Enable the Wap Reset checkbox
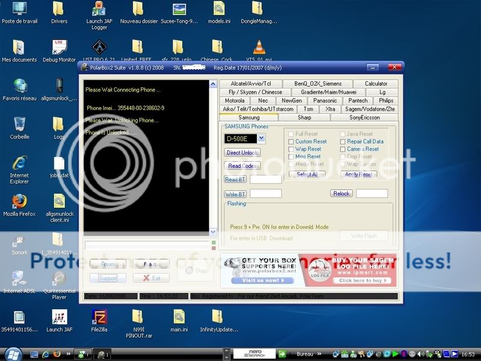The height and width of the screenshot is (361, 481). pos(291,149)
